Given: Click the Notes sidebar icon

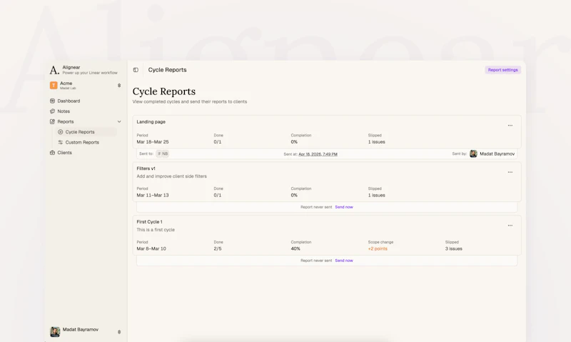Looking at the screenshot, I should (52, 111).
